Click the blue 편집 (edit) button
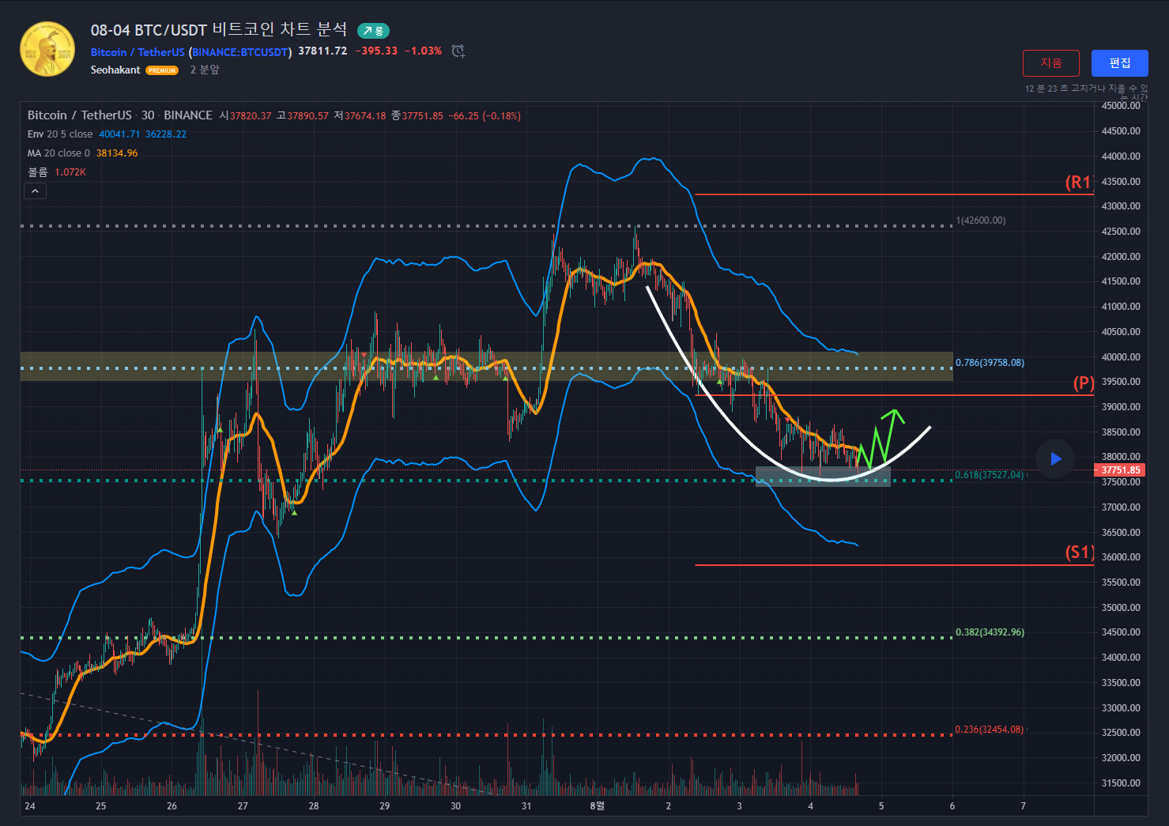The image size is (1169, 826). point(1119,63)
